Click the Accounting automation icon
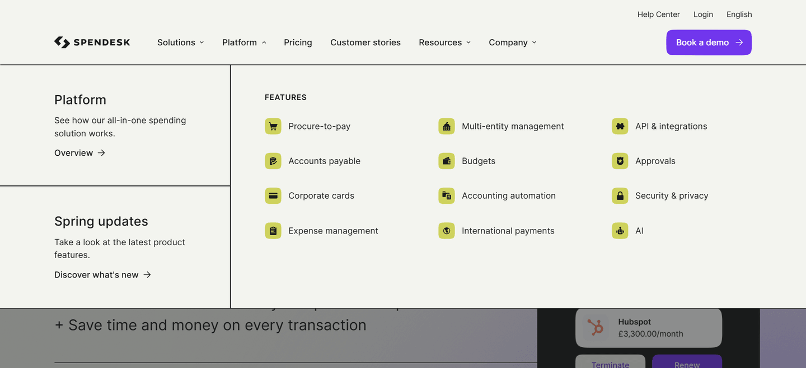Image resolution: width=806 pixels, height=368 pixels. (447, 195)
